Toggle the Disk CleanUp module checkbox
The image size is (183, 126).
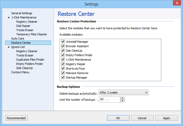tap(63, 51)
